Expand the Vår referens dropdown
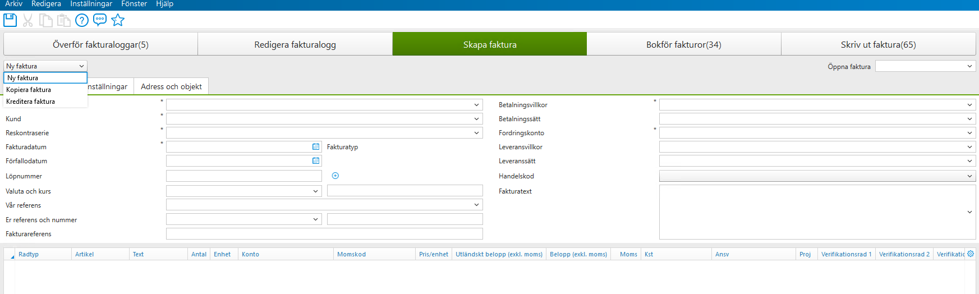Viewport: 979px width, 294px height. click(x=476, y=205)
